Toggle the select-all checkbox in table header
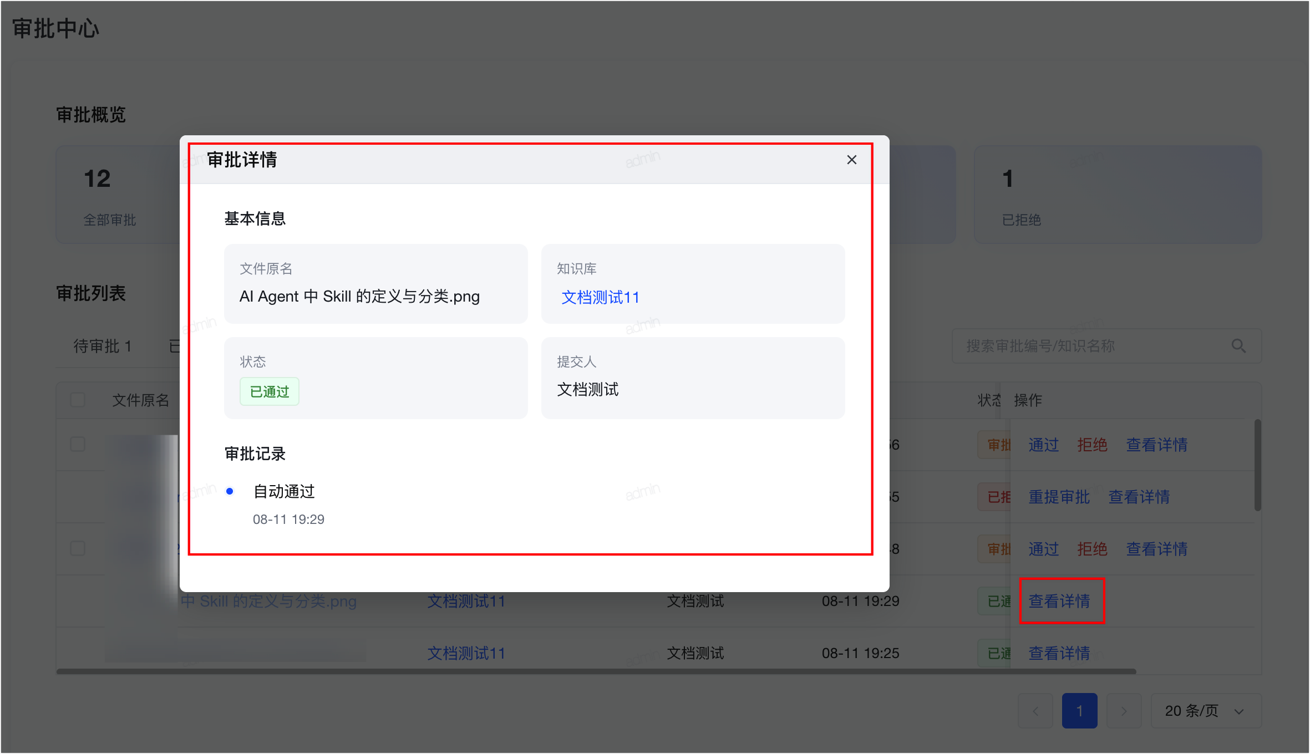 point(78,400)
